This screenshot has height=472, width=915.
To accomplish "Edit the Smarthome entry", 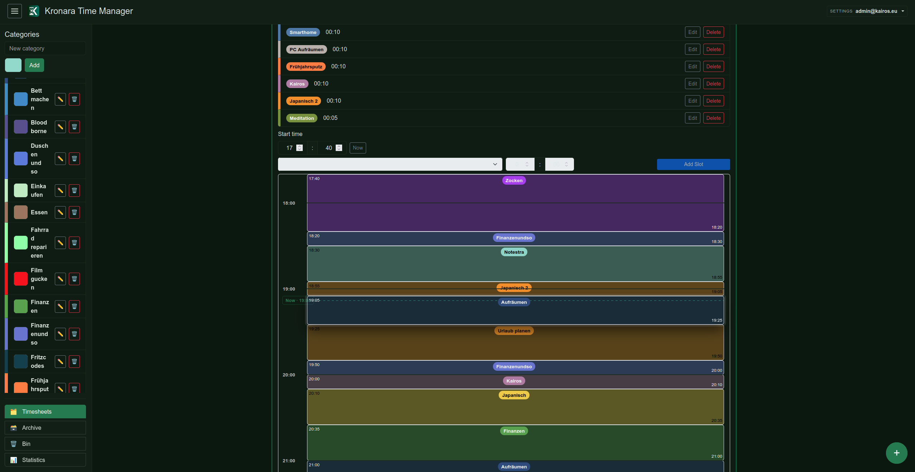I will point(693,32).
